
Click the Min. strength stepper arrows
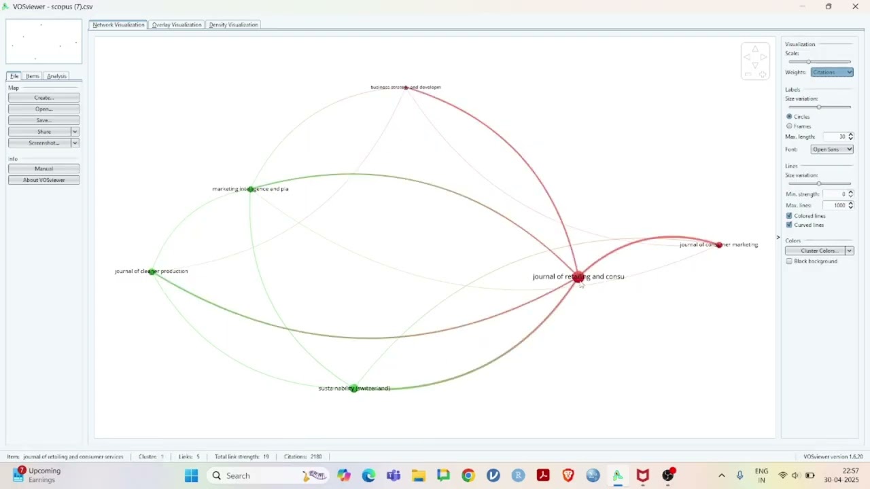click(851, 194)
